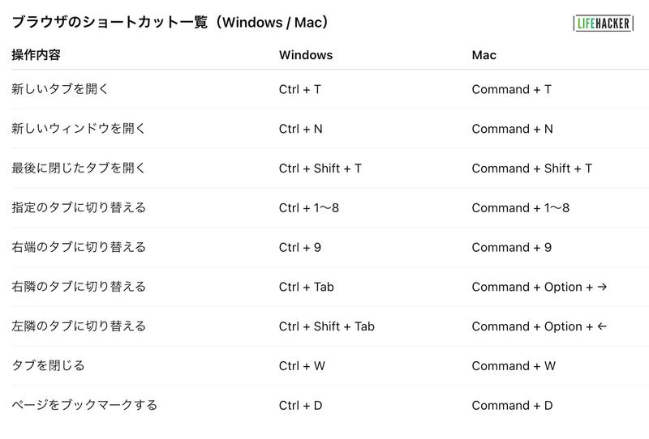
Task: Select the Windows column header
Action: pos(306,55)
